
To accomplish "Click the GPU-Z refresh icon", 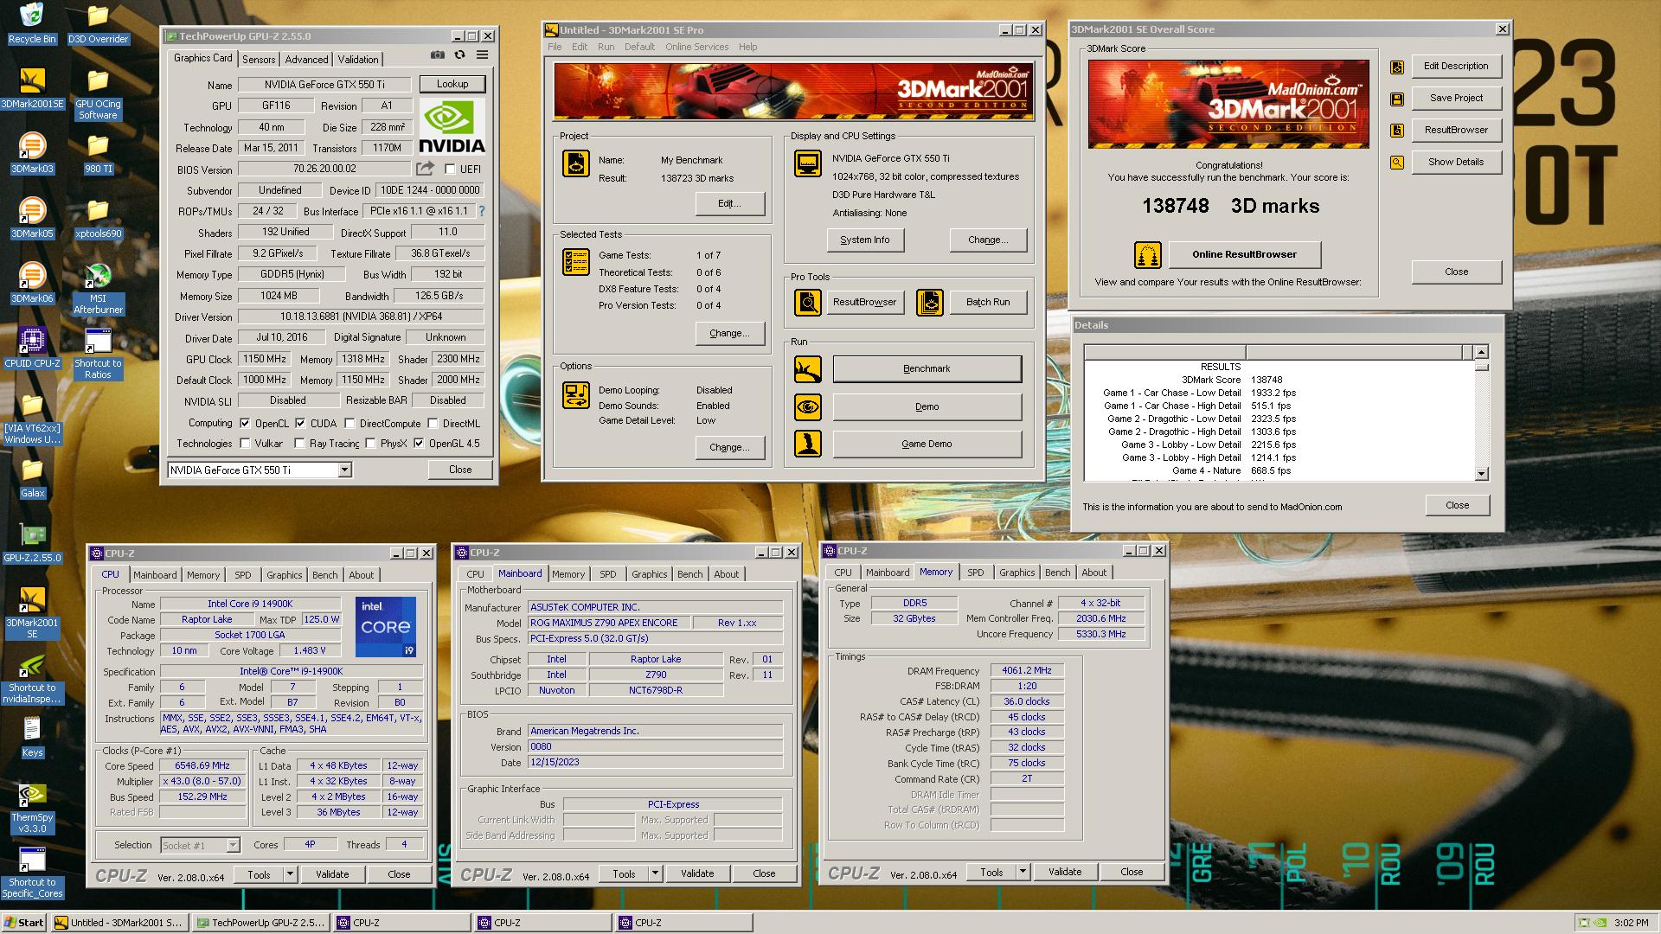I will [459, 54].
